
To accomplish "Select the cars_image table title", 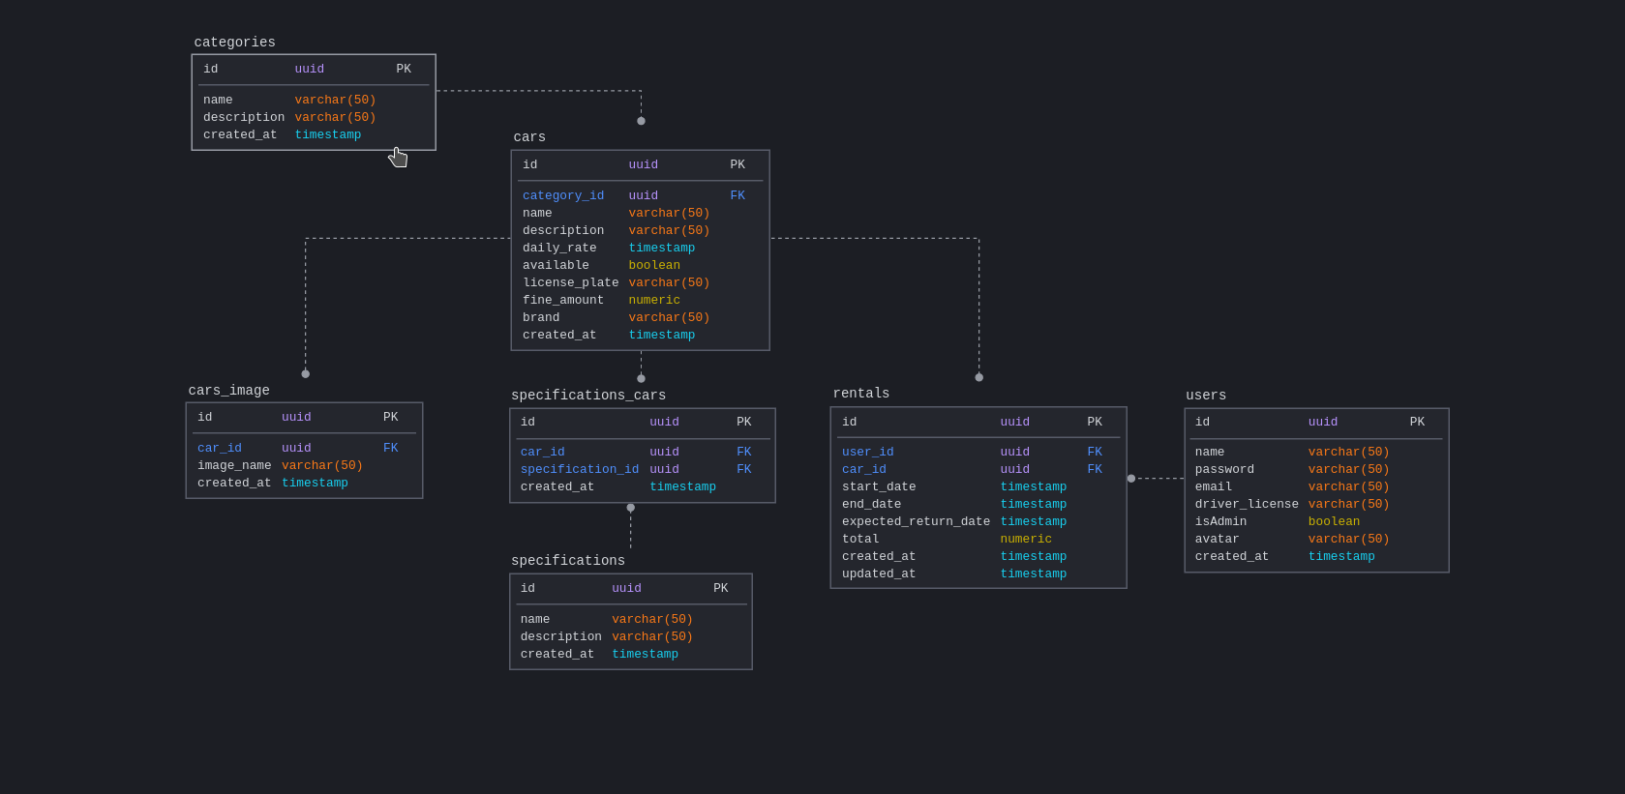I will click(x=228, y=391).
